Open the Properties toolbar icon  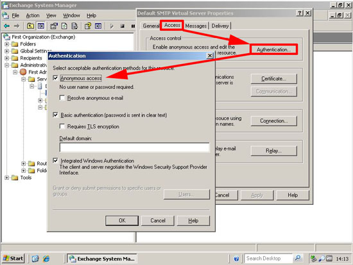click(54, 26)
